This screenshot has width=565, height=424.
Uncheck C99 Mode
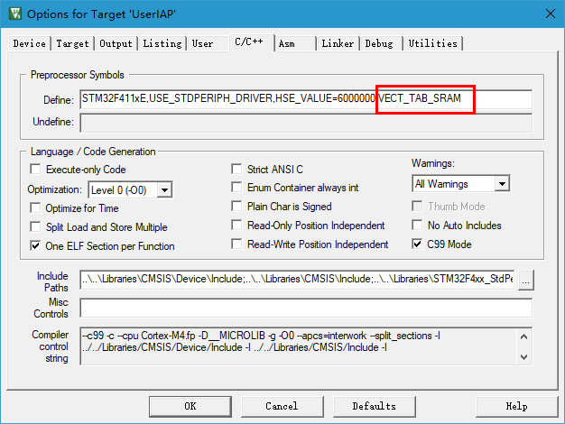pos(417,244)
